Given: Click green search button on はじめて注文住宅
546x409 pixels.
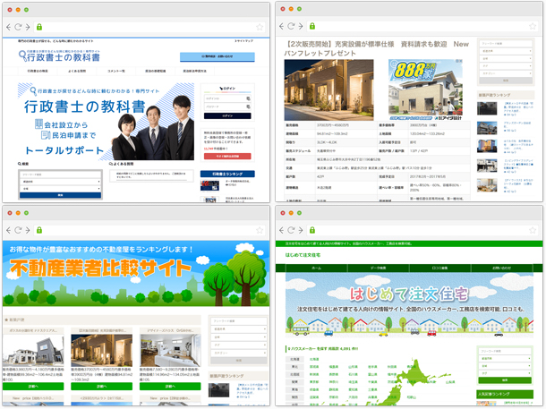Looking at the screenshot, I should point(505,380).
